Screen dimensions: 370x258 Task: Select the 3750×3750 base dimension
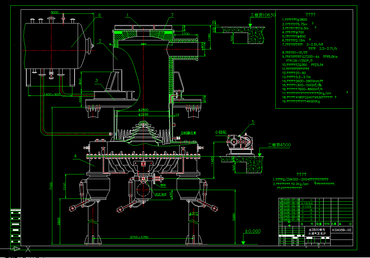pyautogui.click(x=139, y=237)
